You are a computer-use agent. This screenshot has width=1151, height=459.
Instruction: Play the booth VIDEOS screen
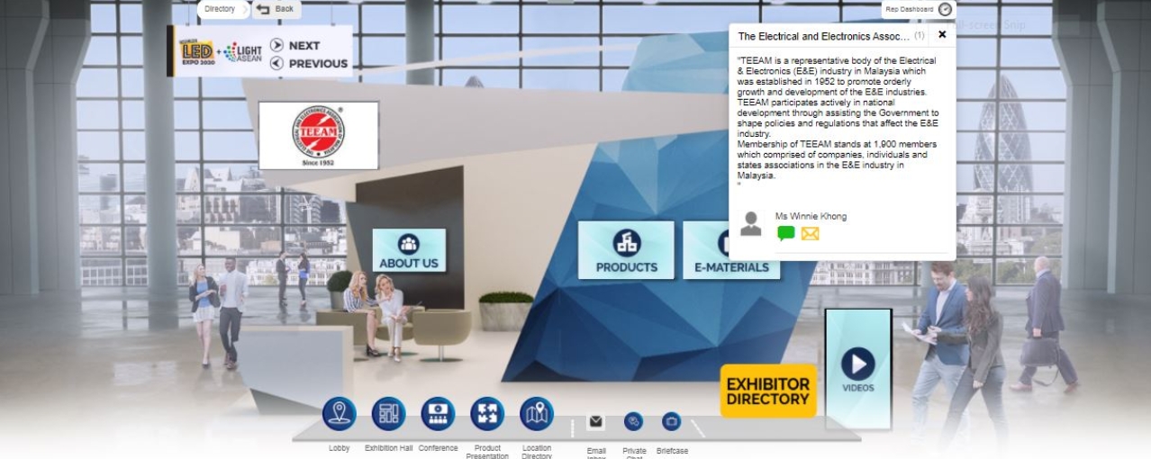coord(857,364)
